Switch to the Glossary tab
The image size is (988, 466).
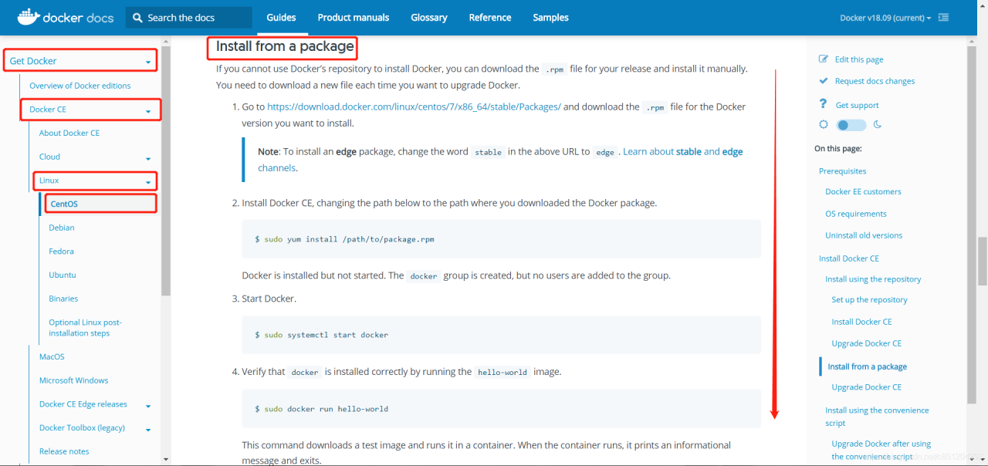pos(428,17)
